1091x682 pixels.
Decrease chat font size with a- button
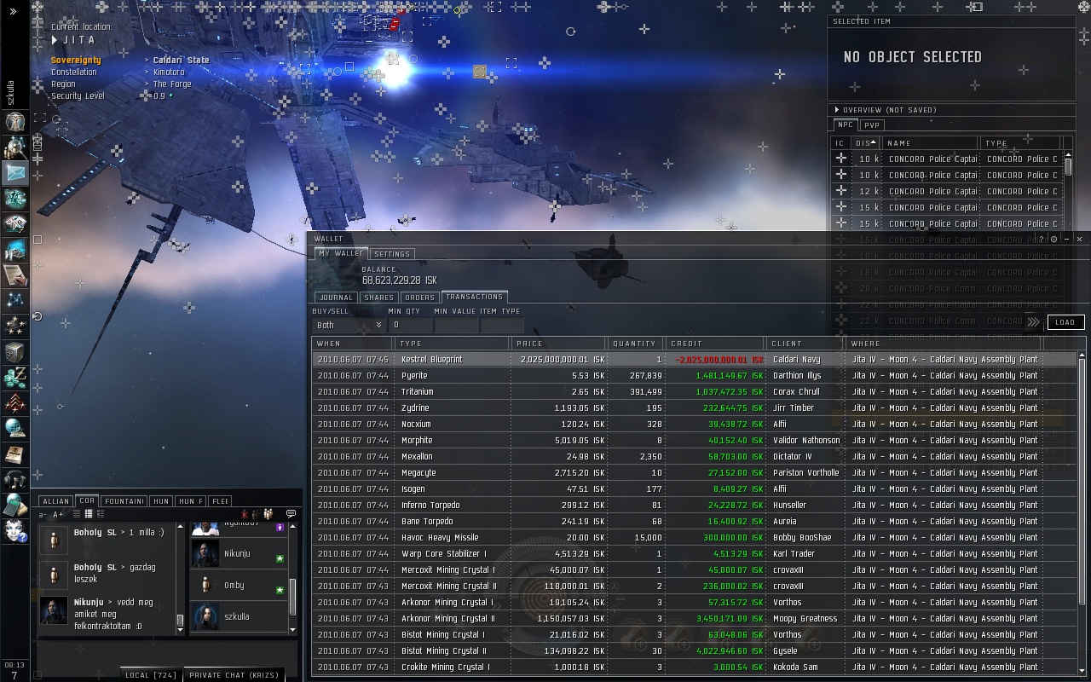(x=43, y=515)
